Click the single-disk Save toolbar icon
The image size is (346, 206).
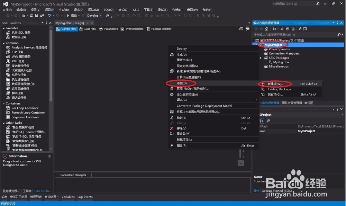tap(37, 16)
